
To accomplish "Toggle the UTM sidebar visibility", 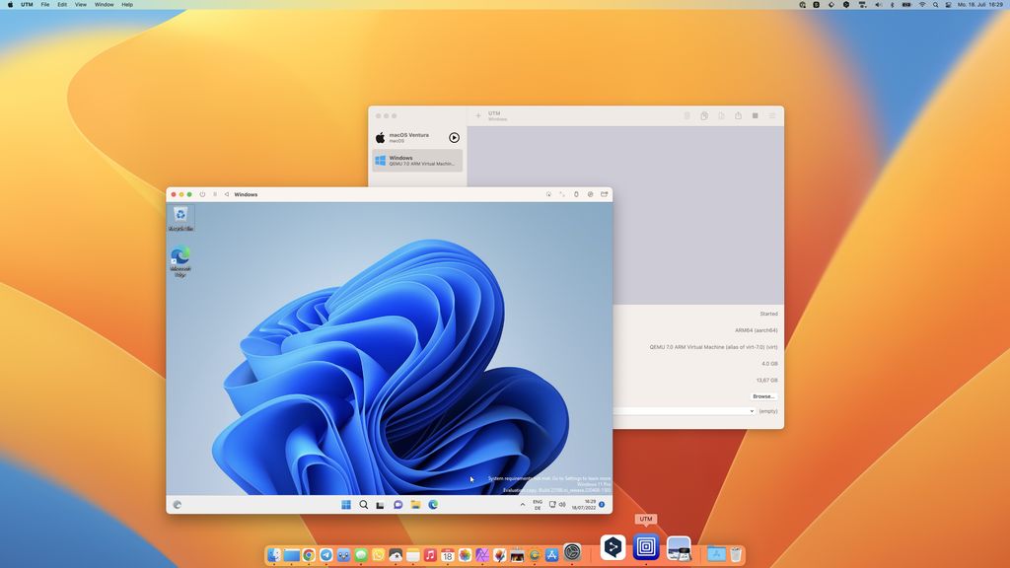I will pyautogui.click(x=770, y=115).
